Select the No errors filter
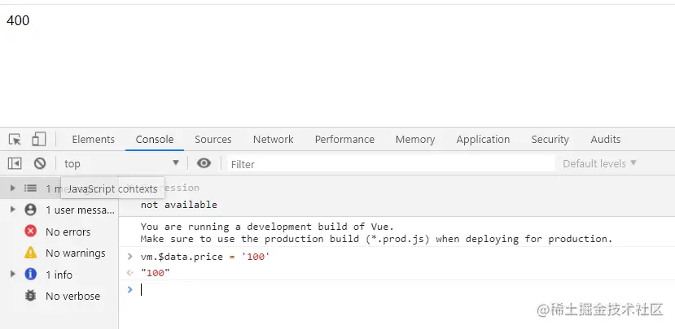 pos(68,232)
